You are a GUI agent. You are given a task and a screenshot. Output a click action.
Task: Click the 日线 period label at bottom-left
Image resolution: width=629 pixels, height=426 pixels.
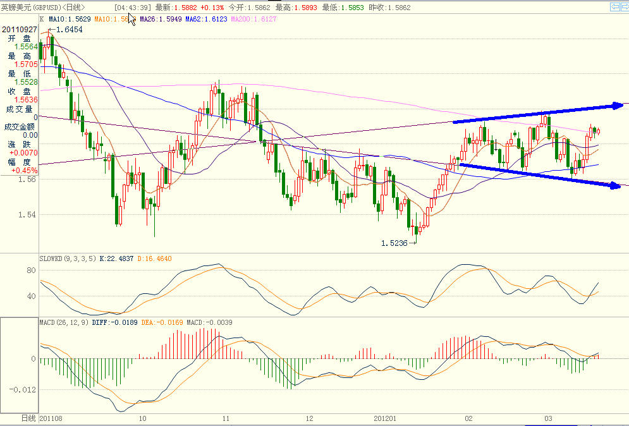click(28, 418)
